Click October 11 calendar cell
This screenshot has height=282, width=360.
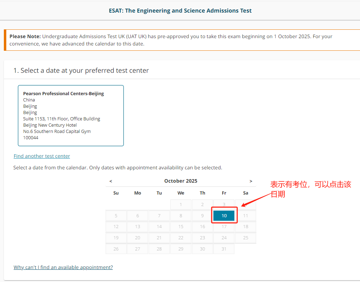[x=246, y=216]
